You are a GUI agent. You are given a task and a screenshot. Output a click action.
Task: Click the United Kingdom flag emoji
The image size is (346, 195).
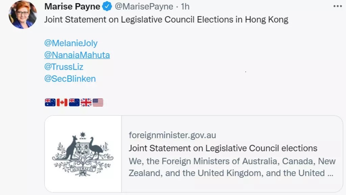coord(86,102)
